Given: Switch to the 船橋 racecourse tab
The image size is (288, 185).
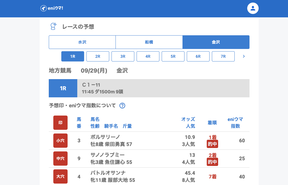Looking at the screenshot, I should point(149,42).
